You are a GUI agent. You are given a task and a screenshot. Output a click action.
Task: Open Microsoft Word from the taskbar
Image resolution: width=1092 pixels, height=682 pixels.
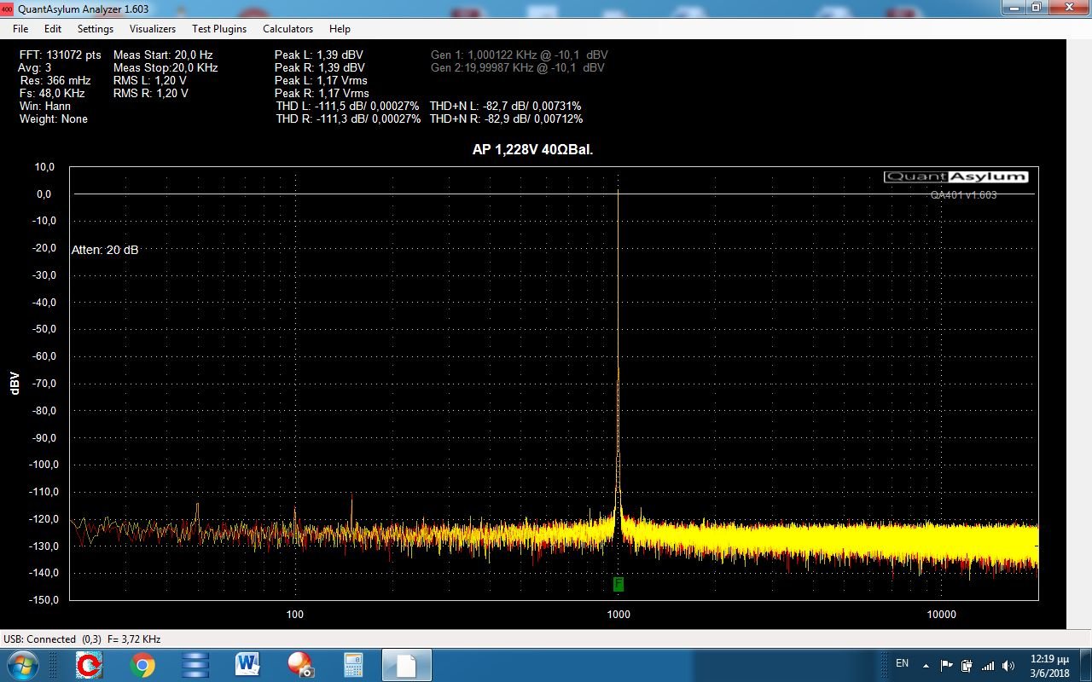(x=247, y=664)
